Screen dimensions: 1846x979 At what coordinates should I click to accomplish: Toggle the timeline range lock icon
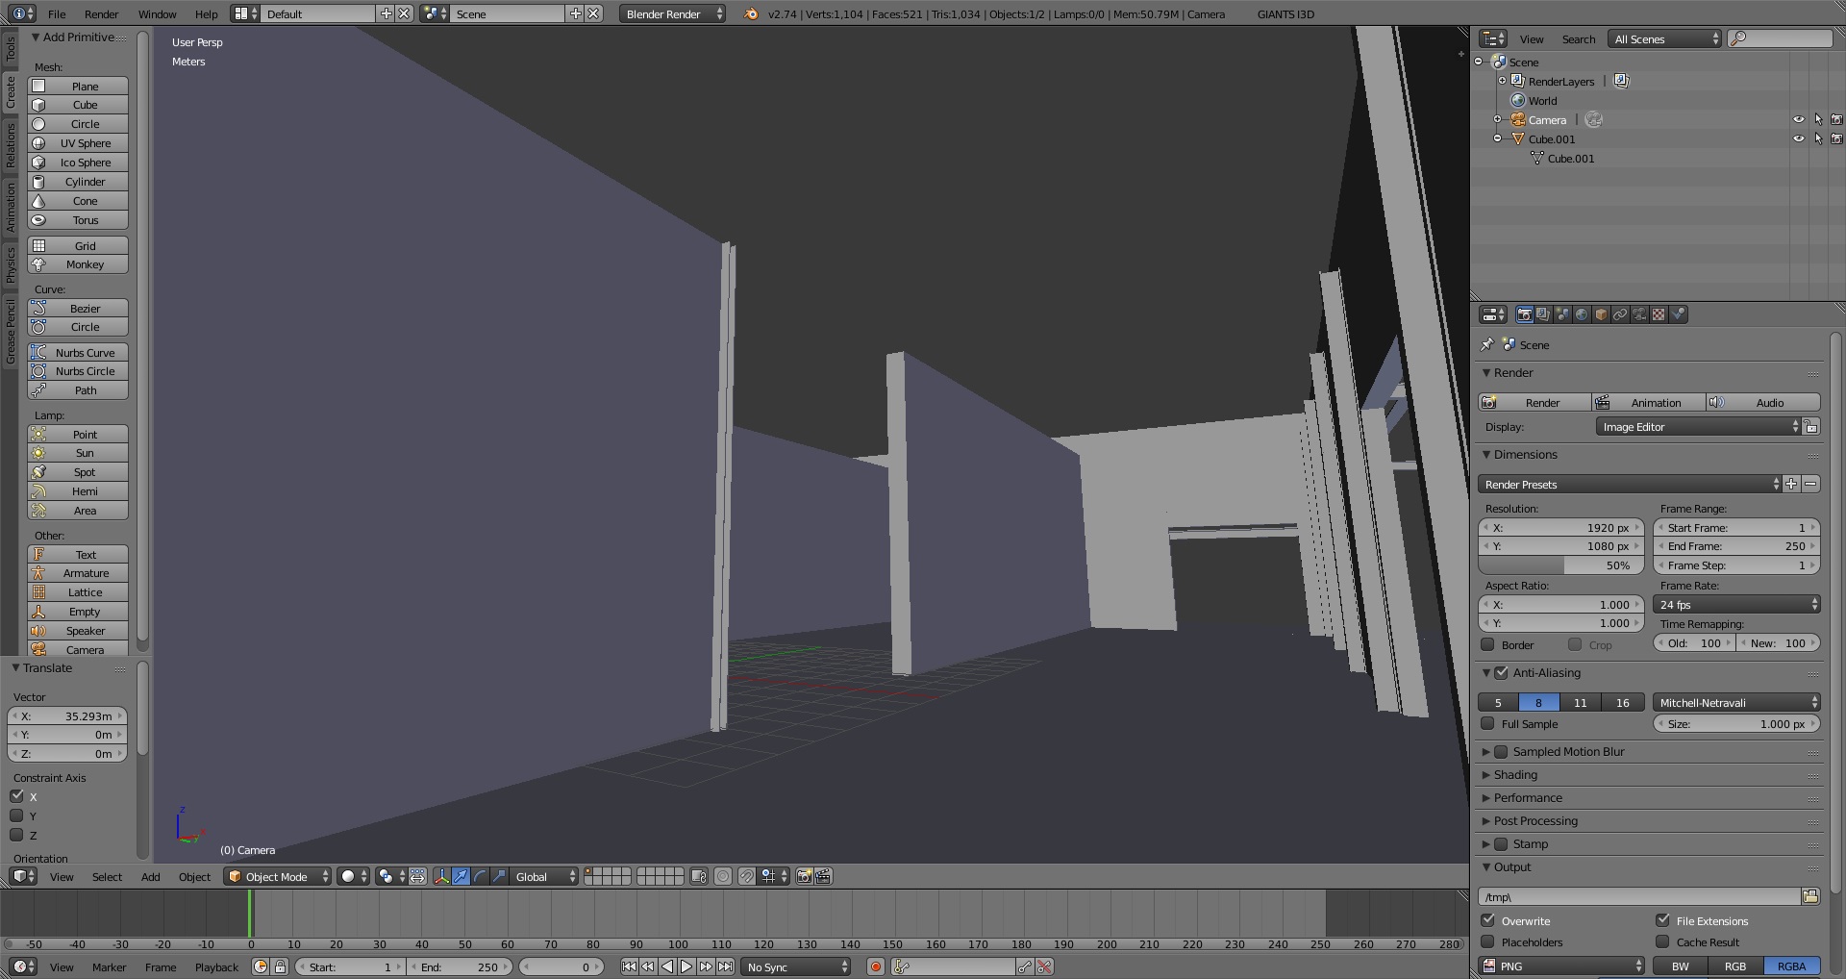pos(280,966)
